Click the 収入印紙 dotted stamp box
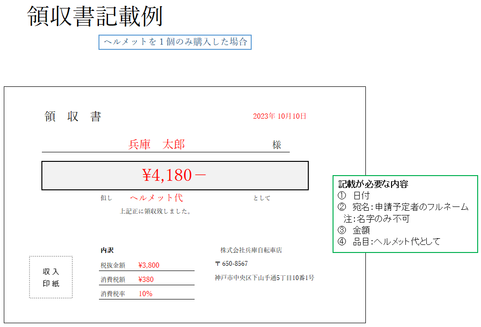 pos(51,277)
